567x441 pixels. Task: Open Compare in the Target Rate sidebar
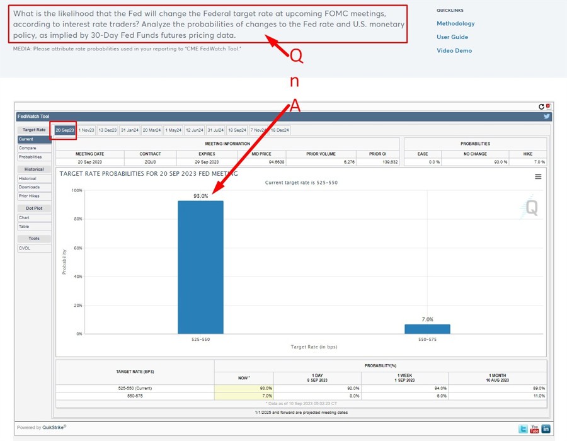click(28, 148)
